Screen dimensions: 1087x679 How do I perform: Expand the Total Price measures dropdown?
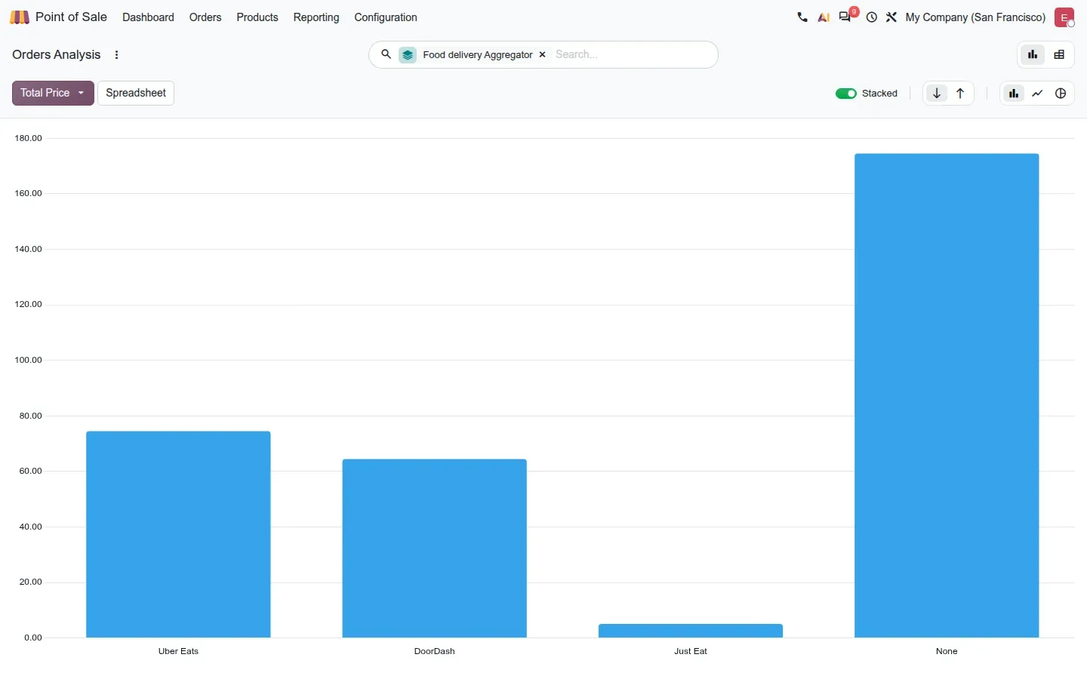coord(53,93)
